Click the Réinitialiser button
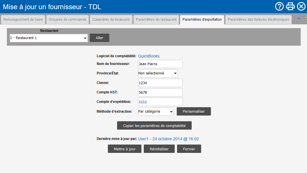The width and height of the screenshot is (307, 173). [x=159, y=149]
